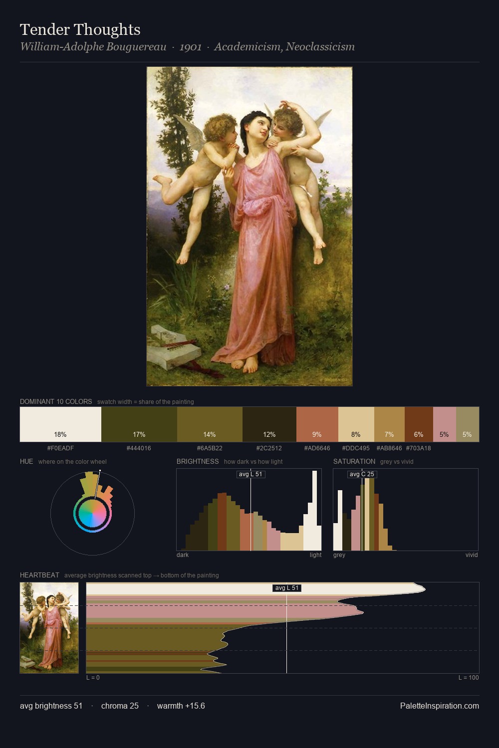Click the #703A18 6% swatch
This screenshot has width=499, height=748.
click(419, 424)
